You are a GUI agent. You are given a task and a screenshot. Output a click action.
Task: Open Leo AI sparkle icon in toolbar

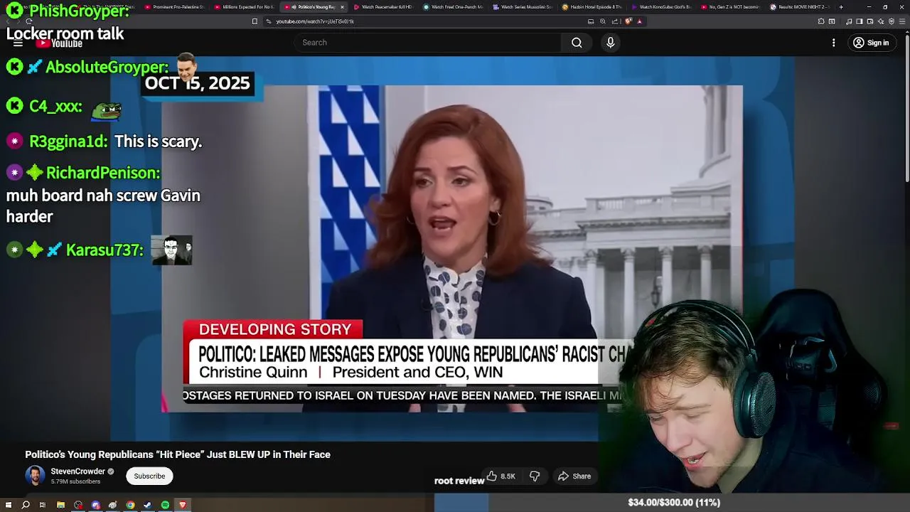(x=880, y=21)
